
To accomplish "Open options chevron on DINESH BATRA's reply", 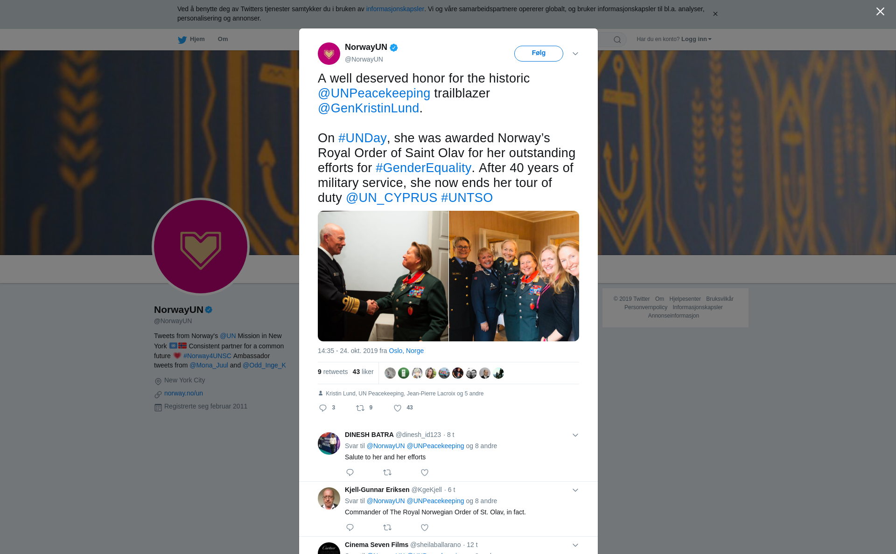I will pos(575,435).
